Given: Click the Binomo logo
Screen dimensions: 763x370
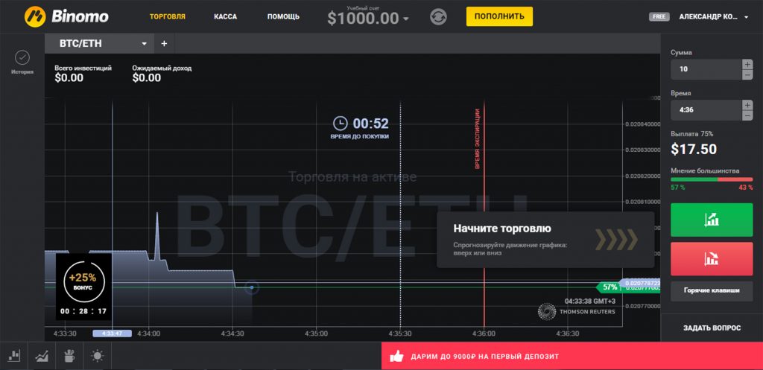Looking at the screenshot, I should click(66, 16).
